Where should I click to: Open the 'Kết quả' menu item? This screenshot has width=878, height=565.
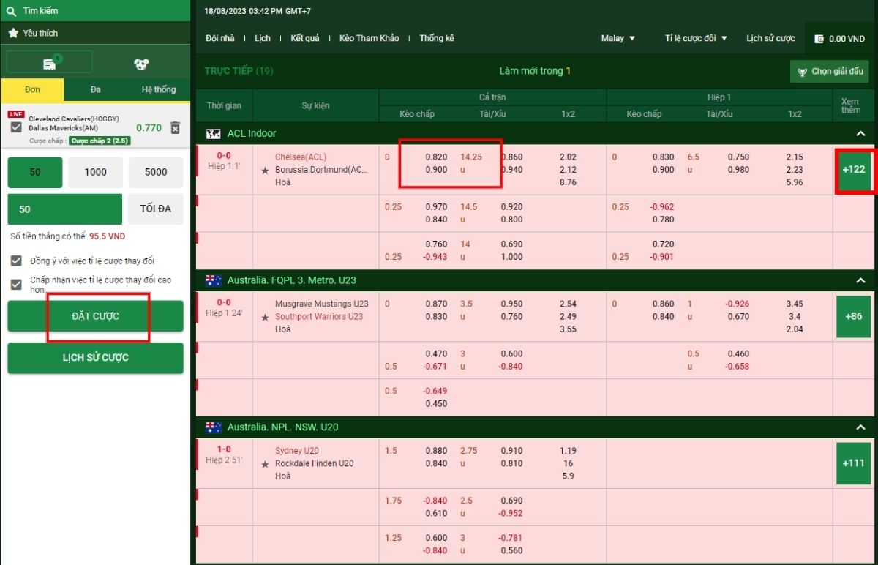[304, 38]
